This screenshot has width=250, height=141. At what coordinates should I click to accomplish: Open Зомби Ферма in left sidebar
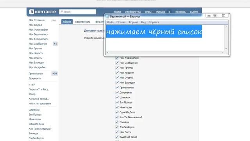(x=36, y=138)
